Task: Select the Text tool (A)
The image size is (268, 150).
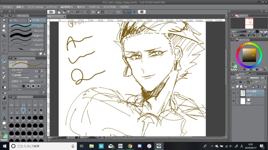Action: (x=4, y=118)
